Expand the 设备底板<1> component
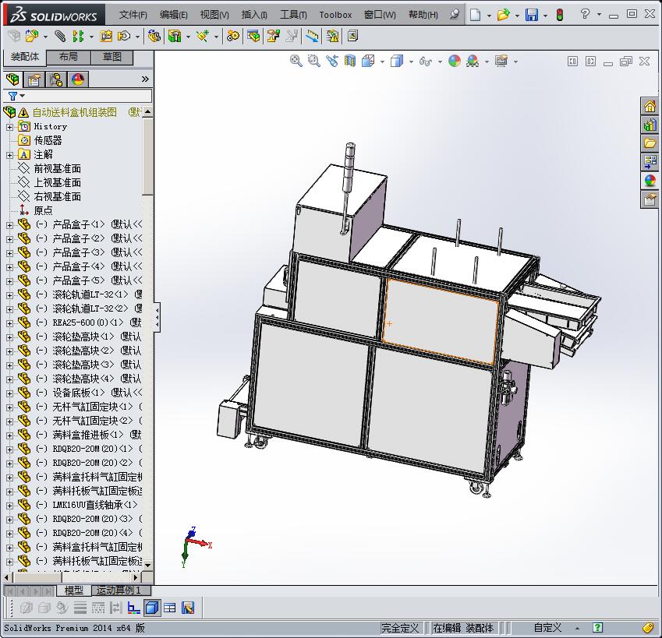The image size is (662, 638). click(9, 393)
